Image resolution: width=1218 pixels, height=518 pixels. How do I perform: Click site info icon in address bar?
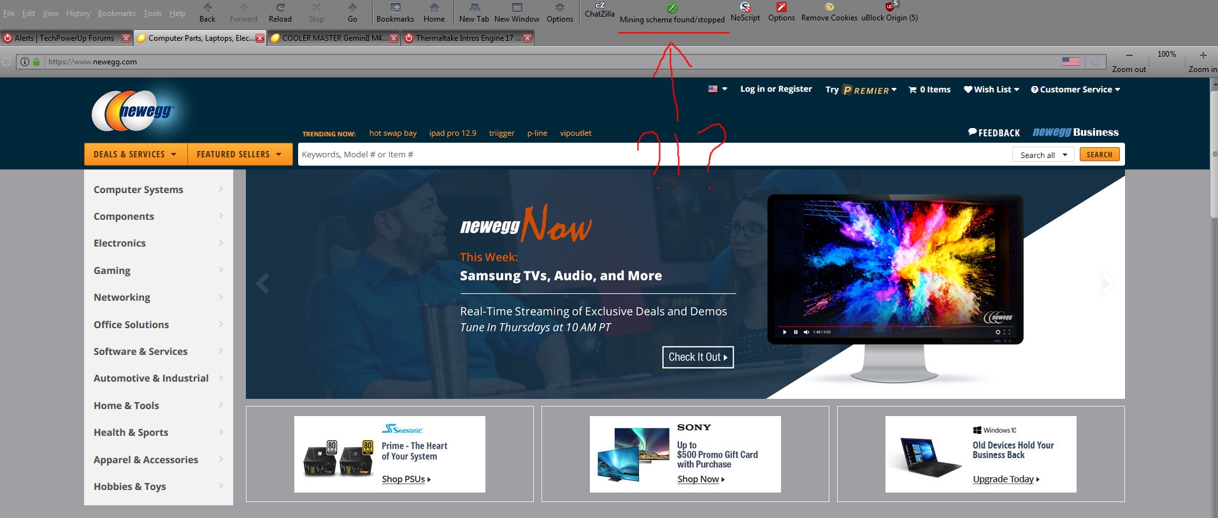25,62
